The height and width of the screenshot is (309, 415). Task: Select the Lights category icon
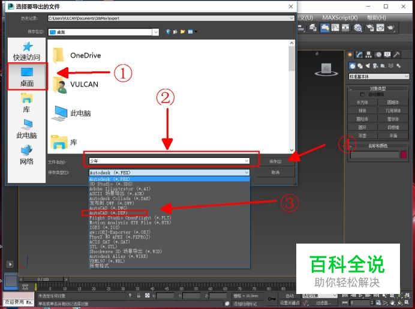(368, 65)
